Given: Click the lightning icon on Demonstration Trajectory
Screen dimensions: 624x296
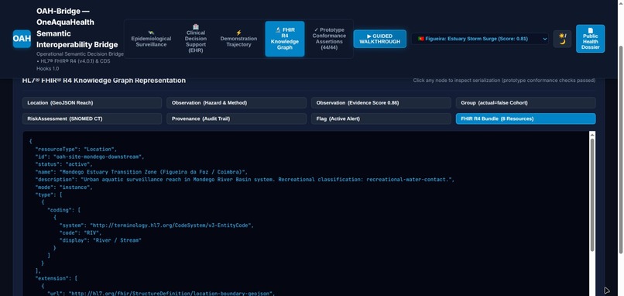Looking at the screenshot, I should 238,33.
